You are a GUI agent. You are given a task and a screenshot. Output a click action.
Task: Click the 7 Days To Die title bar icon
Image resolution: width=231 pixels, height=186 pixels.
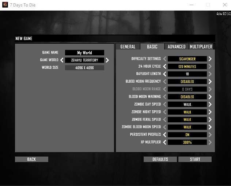point(5,5)
